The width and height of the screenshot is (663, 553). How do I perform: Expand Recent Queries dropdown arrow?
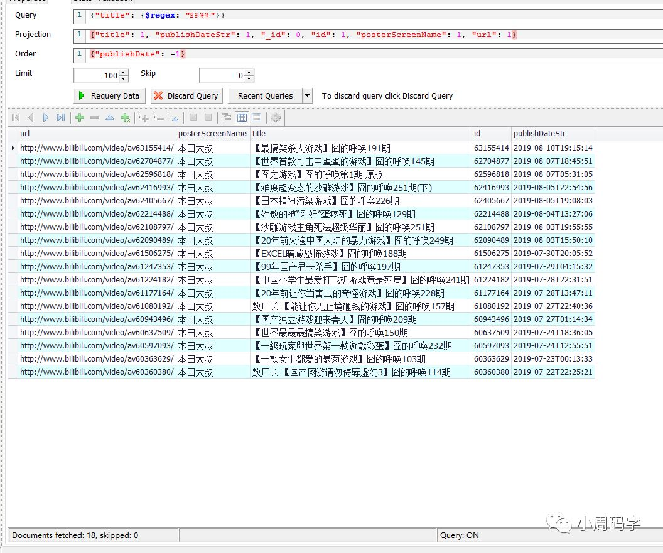[x=308, y=95]
